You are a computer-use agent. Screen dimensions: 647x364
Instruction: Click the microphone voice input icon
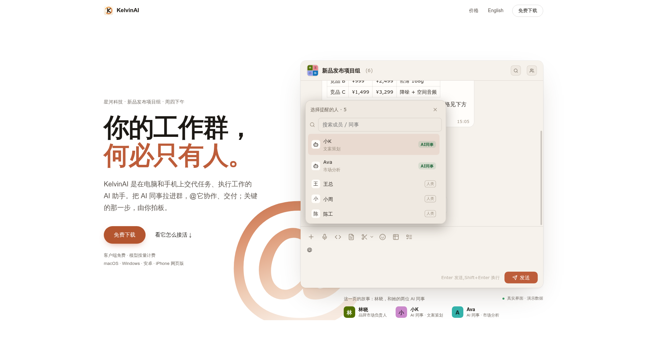pyautogui.click(x=325, y=237)
